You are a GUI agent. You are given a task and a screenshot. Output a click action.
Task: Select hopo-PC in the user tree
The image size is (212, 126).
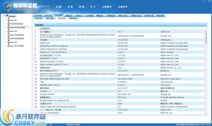coord(14,20)
